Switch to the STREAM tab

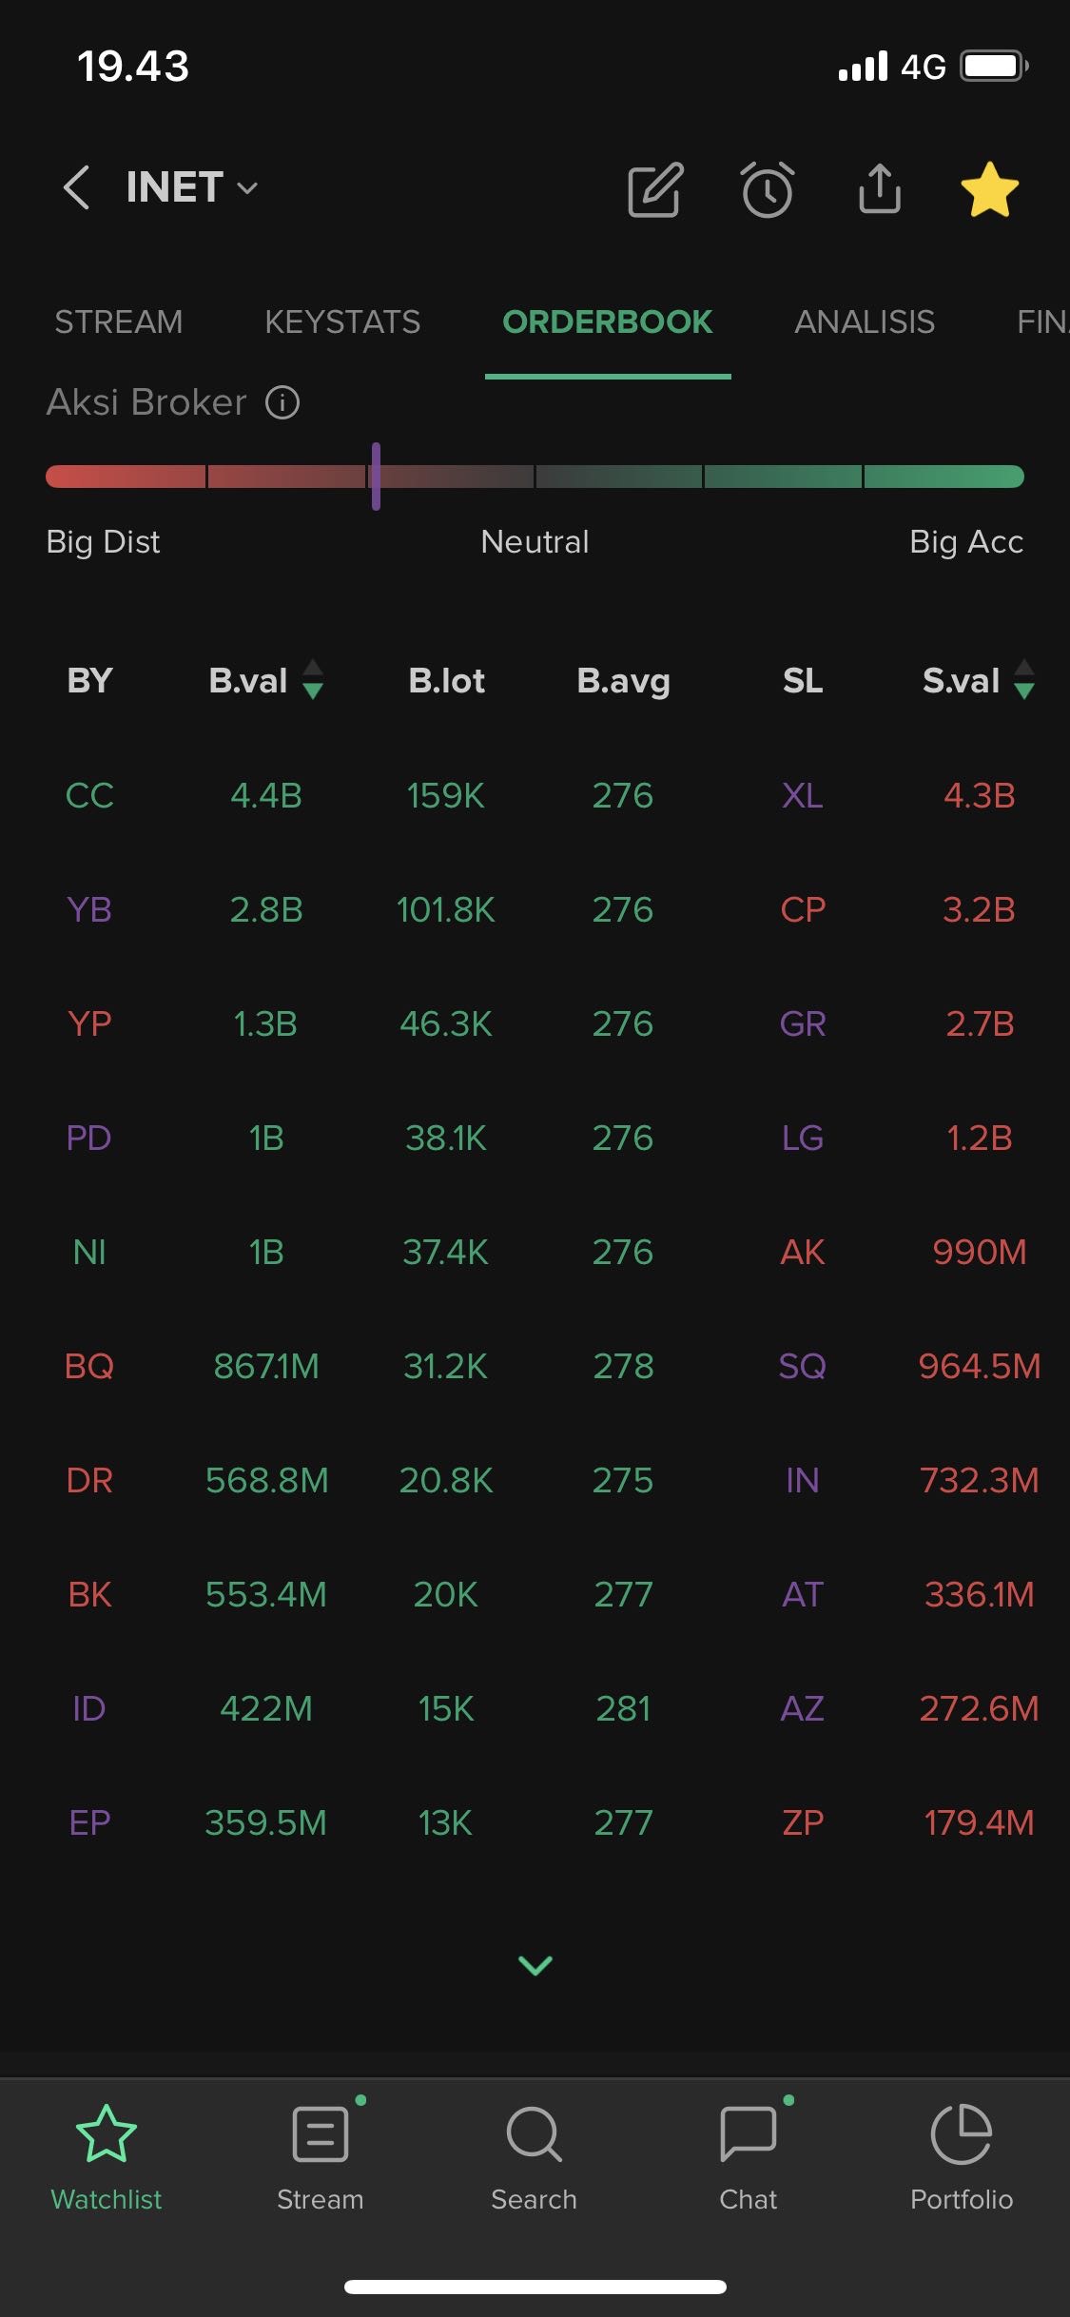pos(118,322)
